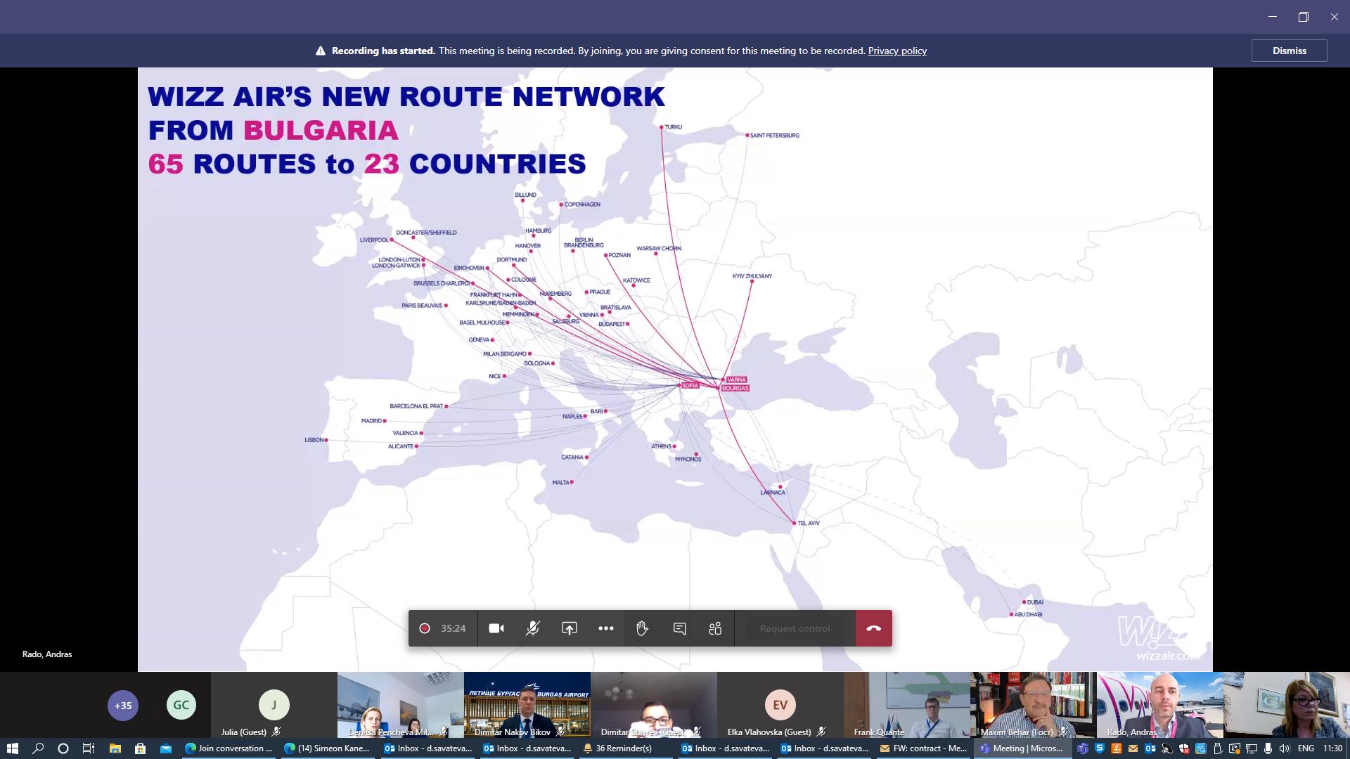This screenshot has height=759, width=1350.
Task: Click the Outlook tray icon
Action: pos(1150,748)
